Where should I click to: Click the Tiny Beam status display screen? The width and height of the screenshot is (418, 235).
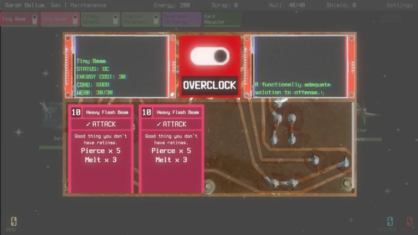(x=120, y=67)
